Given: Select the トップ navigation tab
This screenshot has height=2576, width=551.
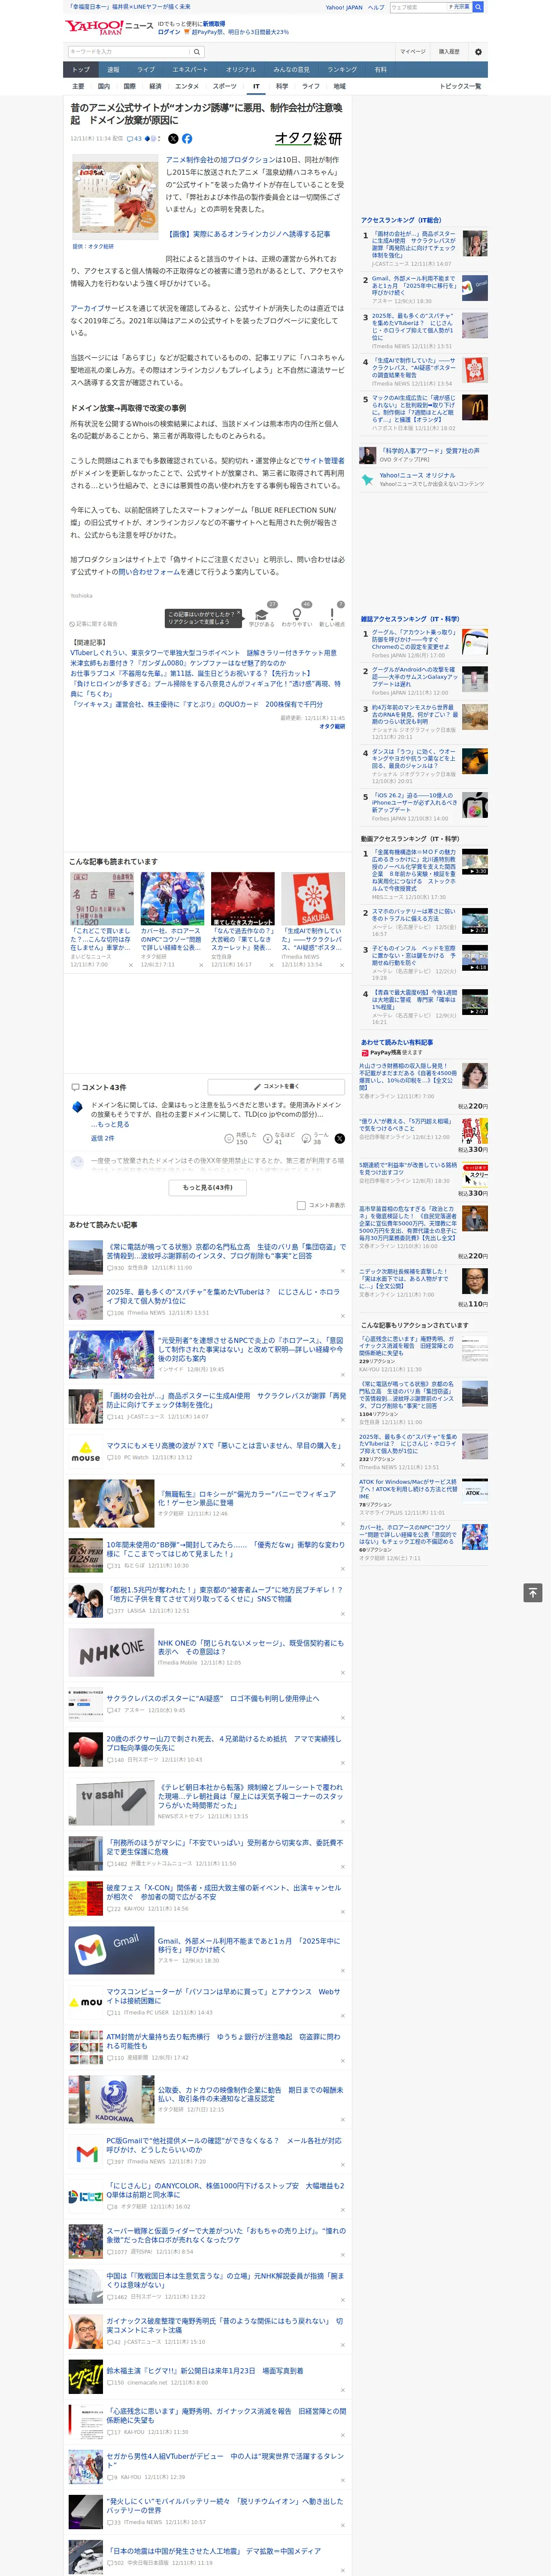Looking at the screenshot, I should pyautogui.click(x=81, y=70).
